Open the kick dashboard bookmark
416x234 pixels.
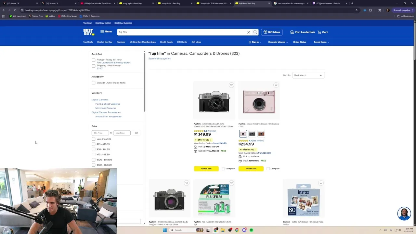18,16
